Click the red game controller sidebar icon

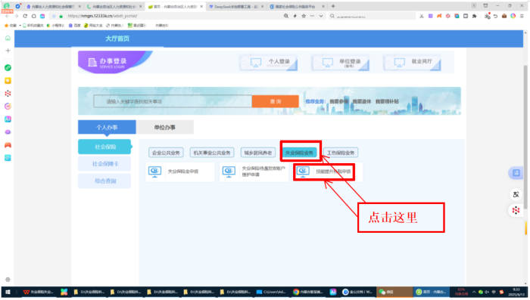pyautogui.click(x=8, y=145)
